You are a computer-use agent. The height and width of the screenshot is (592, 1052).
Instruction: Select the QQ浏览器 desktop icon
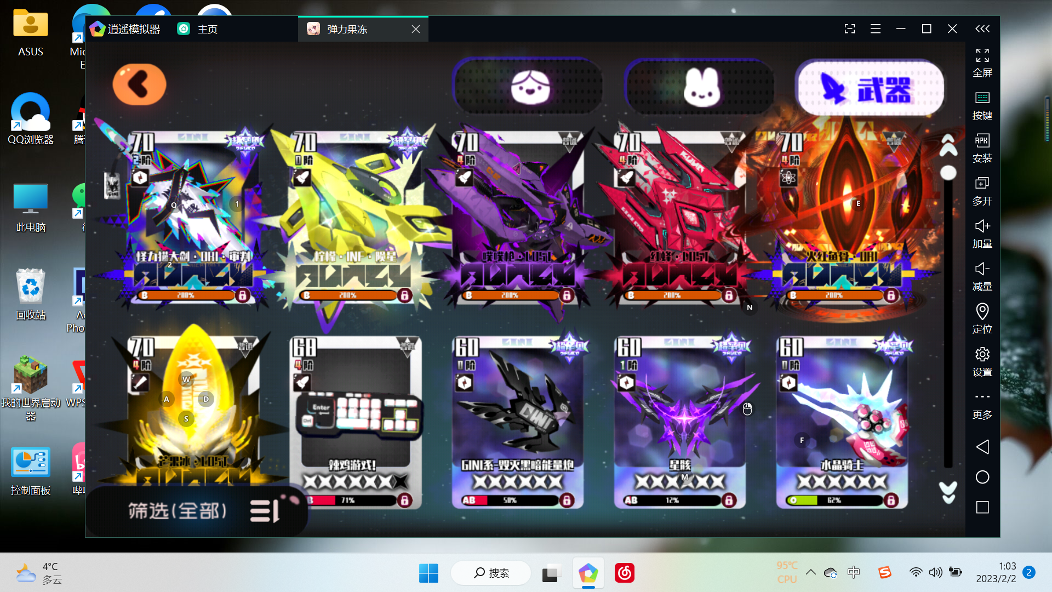click(x=31, y=118)
